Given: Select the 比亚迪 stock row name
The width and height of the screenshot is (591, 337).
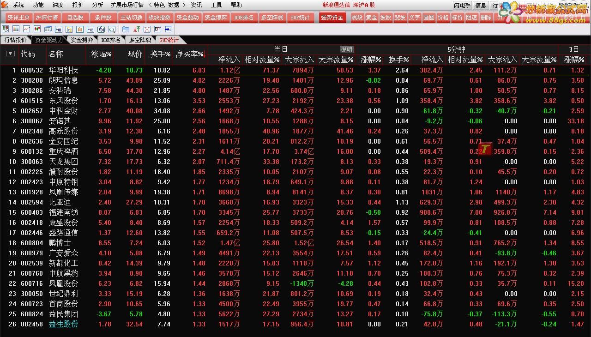Looking at the screenshot, I should tap(60, 202).
